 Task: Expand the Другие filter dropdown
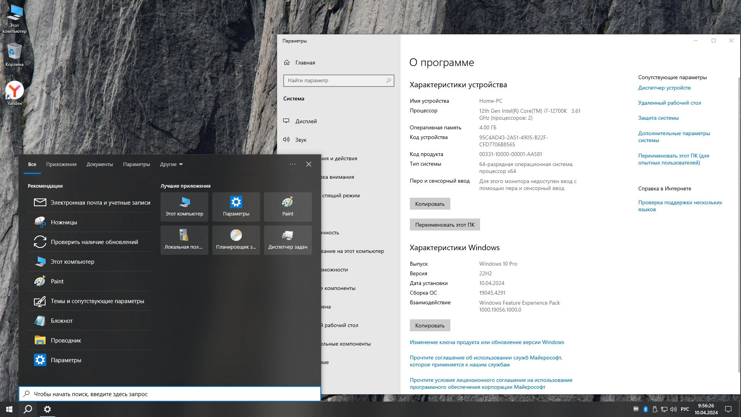(171, 164)
